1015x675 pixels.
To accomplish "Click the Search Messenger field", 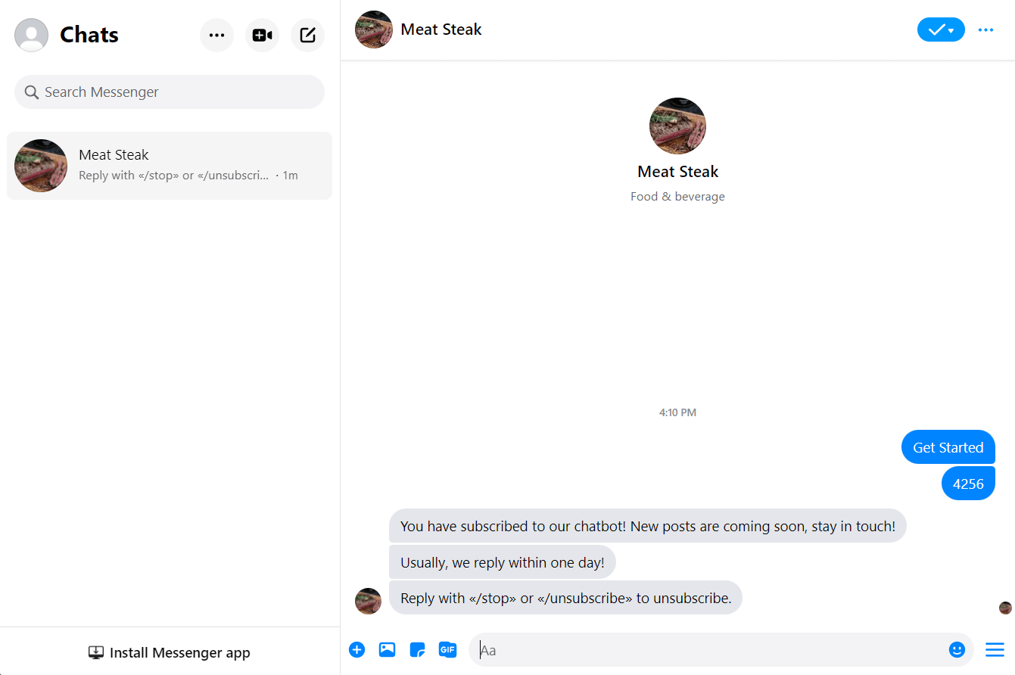I will [x=170, y=92].
